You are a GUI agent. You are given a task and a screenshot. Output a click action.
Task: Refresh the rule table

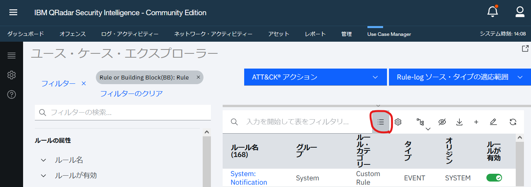(513, 122)
